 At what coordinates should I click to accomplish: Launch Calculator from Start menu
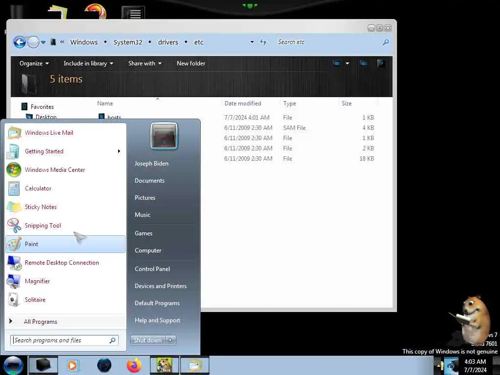[65, 188]
